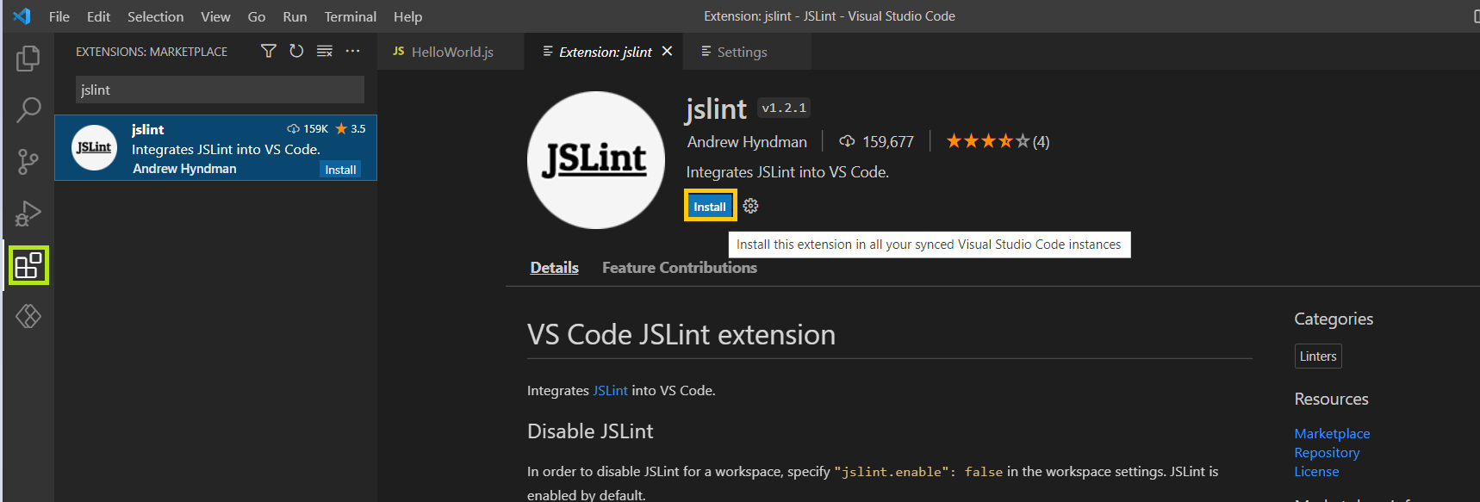The height and width of the screenshot is (502, 1480).
Task: Click the jslint search input field
Action: 220,90
